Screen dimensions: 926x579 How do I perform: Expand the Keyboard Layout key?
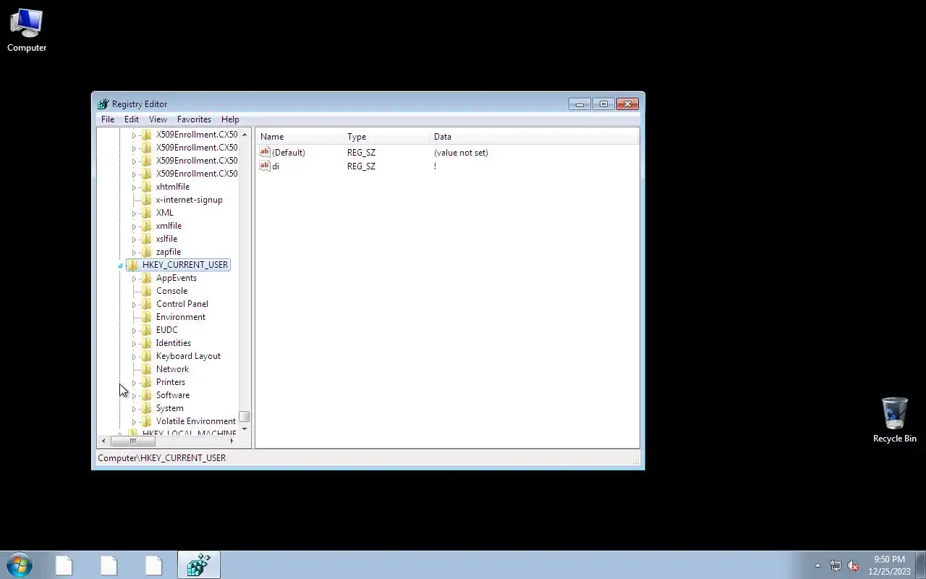(134, 357)
